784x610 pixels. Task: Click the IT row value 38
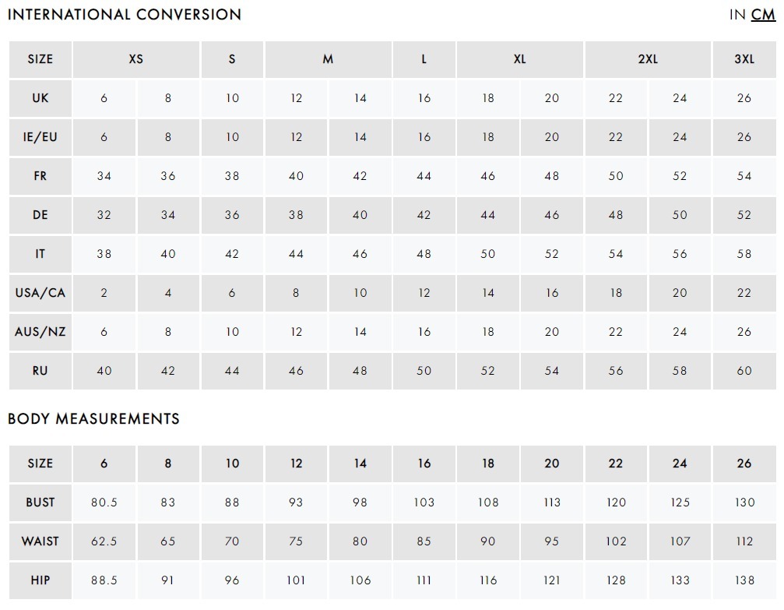pyautogui.click(x=104, y=254)
